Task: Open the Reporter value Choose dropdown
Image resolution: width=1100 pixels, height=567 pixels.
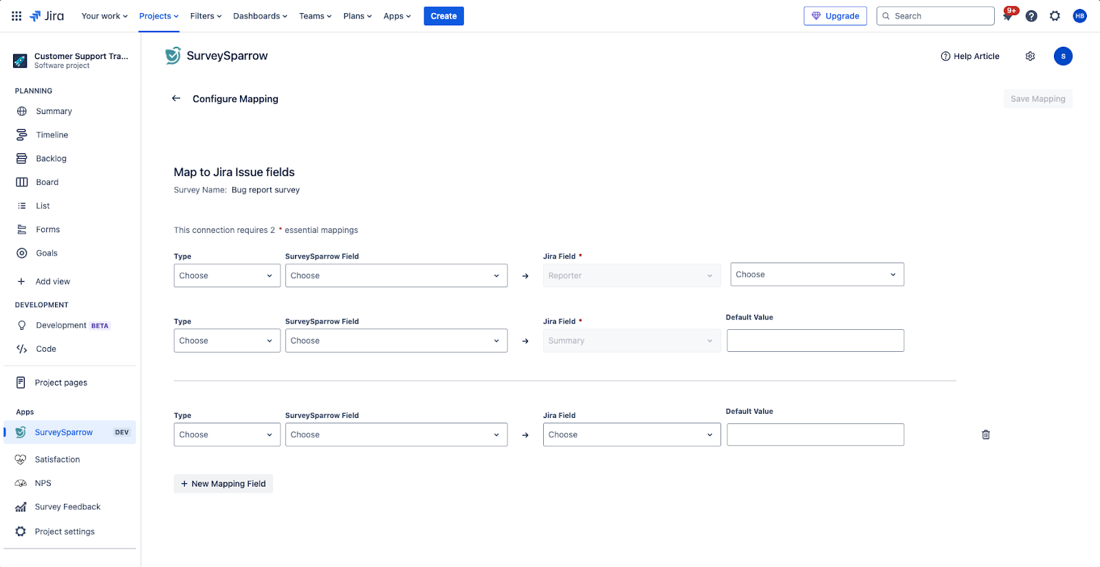Action: pos(816,274)
